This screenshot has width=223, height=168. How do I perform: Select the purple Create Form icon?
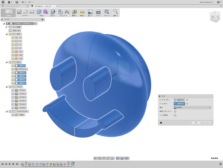coord(45,12)
